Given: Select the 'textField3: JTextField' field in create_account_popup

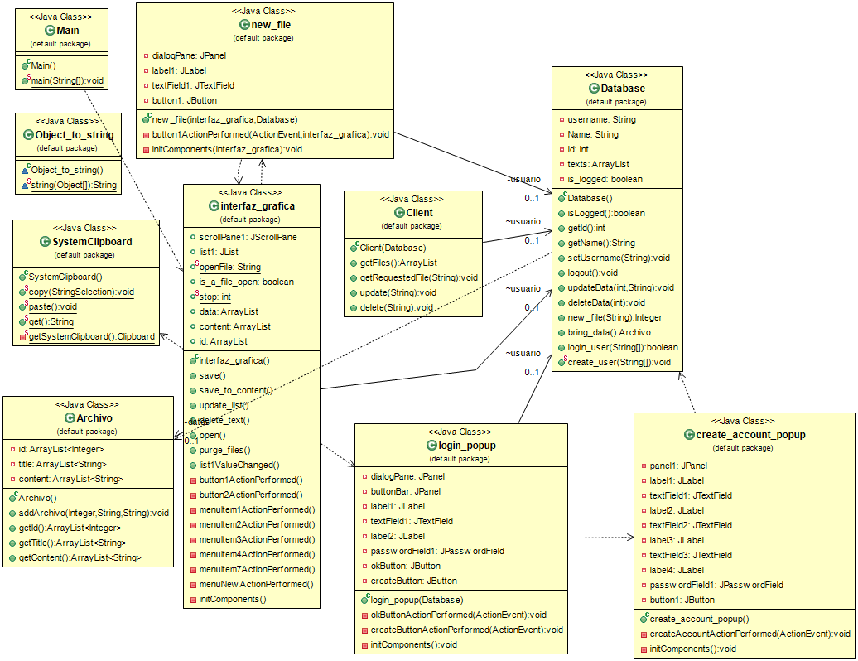Looking at the screenshot, I should [691, 556].
